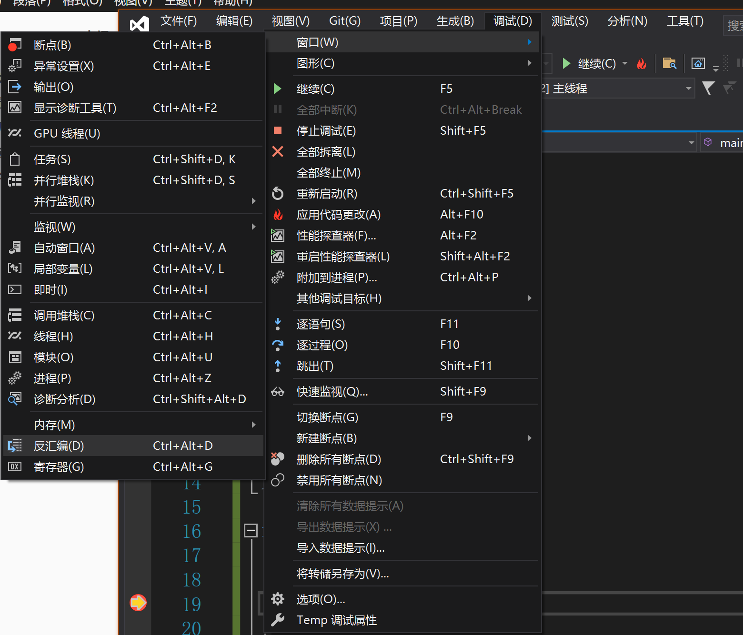Viewport: 743px width, 635px height.
Task: Click the flame icon for Apply Code Changes (应用代码更改)
Action: pyautogui.click(x=278, y=214)
